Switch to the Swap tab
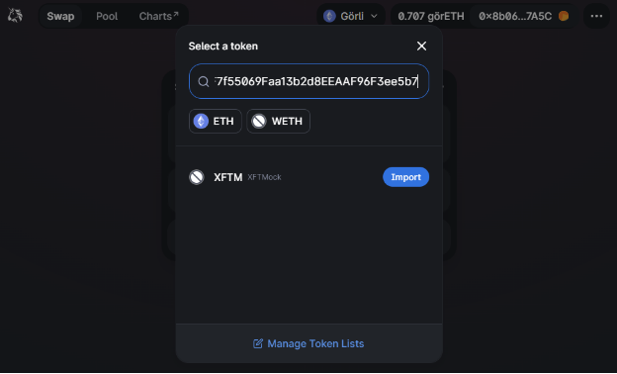 tap(60, 16)
